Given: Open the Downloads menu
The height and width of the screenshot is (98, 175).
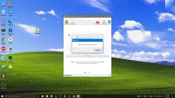Looking at the screenshot, I should pyautogui.click(x=70, y=19).
